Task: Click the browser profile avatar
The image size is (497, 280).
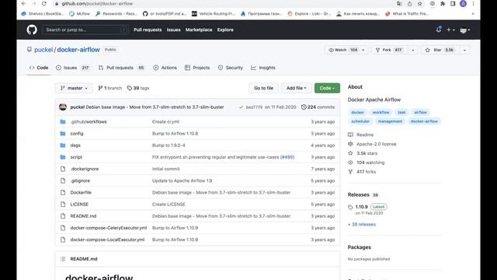Action: point(463,3)
